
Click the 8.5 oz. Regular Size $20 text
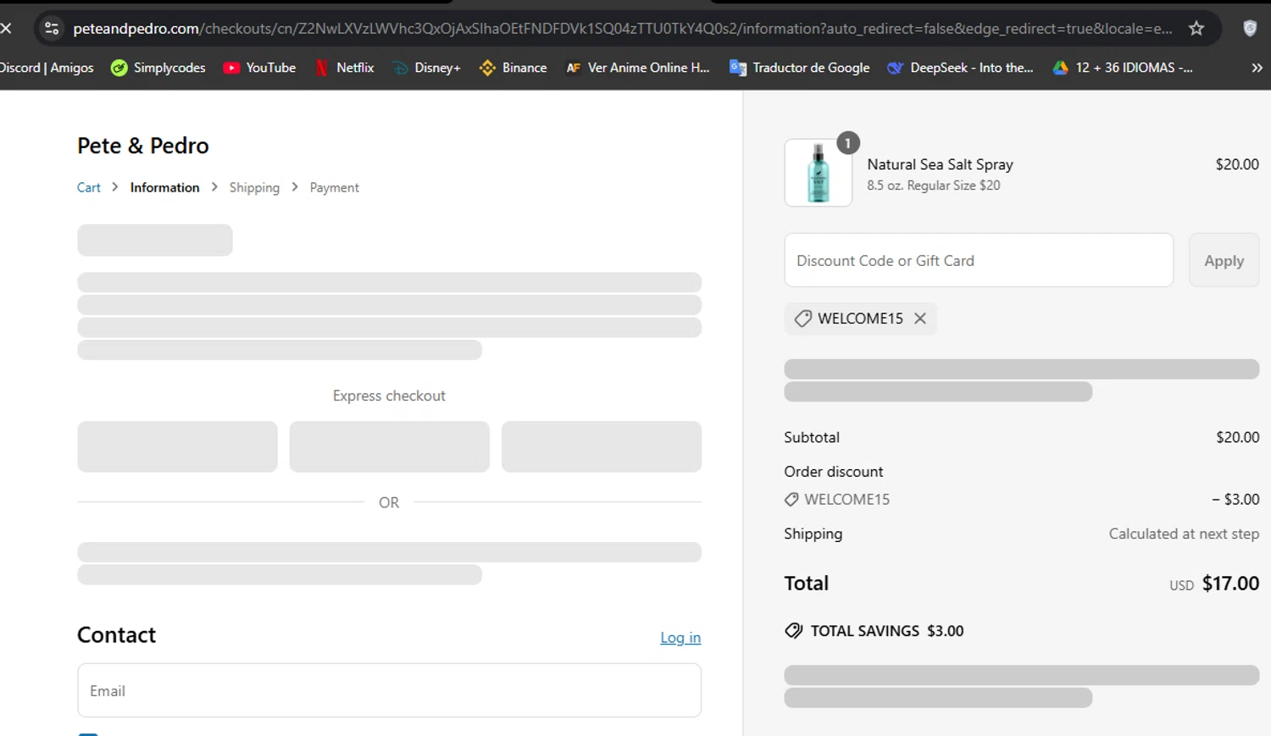coord(933,185)
